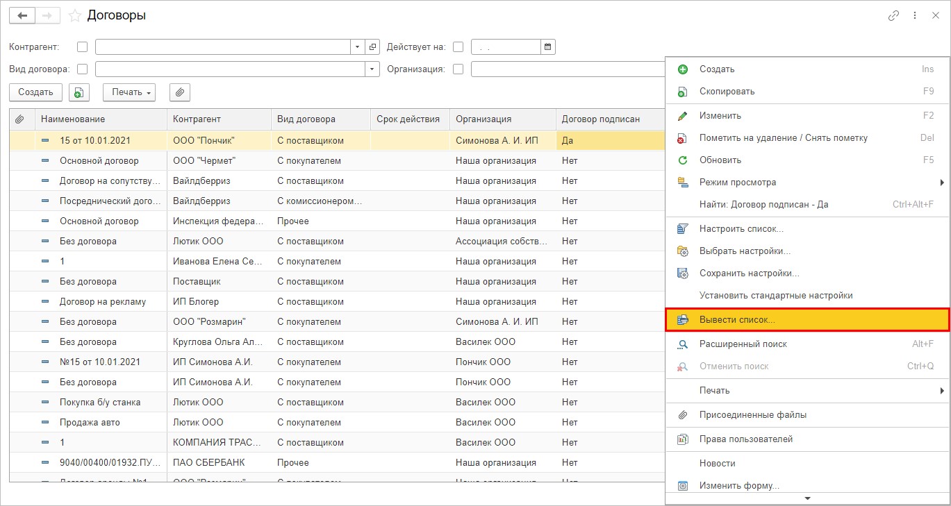Open calendar picker for Действует на date
The width and height of the screenshot is (951, 506).
(x=547, y=47)
